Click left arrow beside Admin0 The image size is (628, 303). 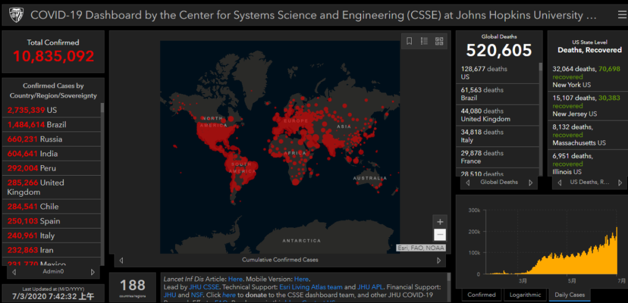pyautogui.click(x=14, y=272)
